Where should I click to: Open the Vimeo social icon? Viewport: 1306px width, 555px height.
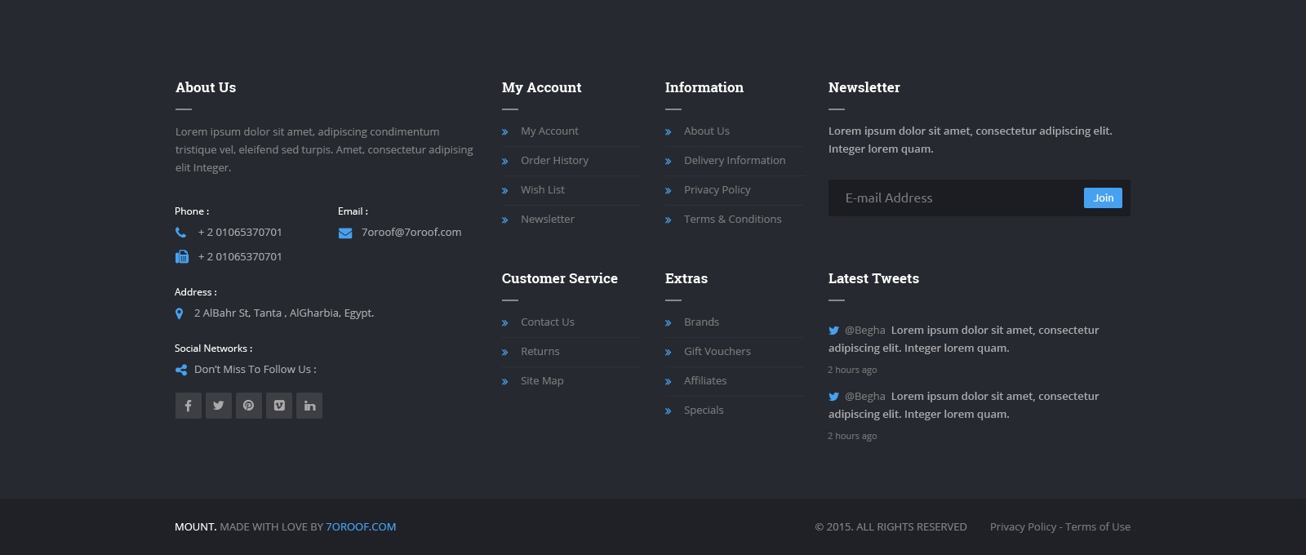(x=279, y=406)
